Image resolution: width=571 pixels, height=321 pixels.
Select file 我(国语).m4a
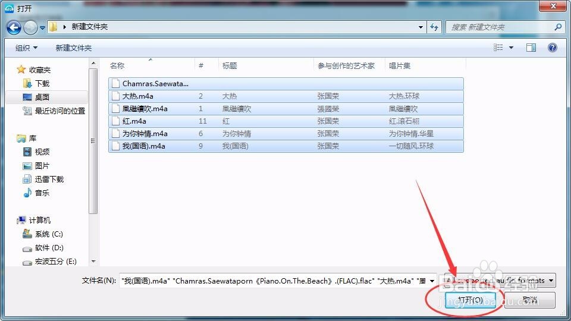(x=286, y=146)
